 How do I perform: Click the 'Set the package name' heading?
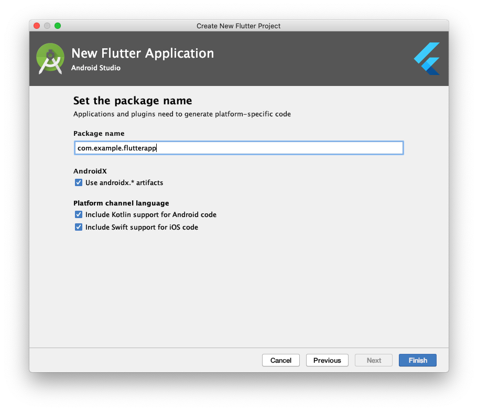coord(133,101)
